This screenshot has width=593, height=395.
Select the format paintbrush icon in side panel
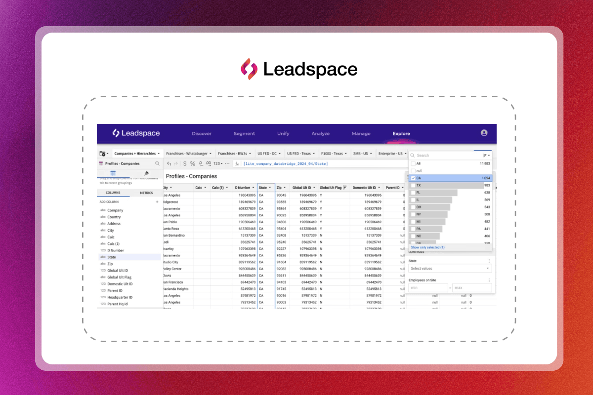[146, 173]
